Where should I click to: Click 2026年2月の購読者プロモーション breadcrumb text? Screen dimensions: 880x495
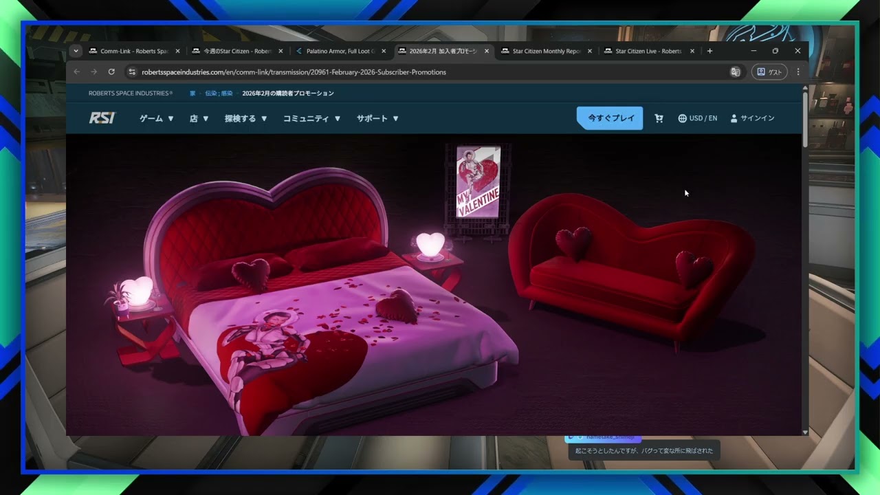[x=288, y=93]
